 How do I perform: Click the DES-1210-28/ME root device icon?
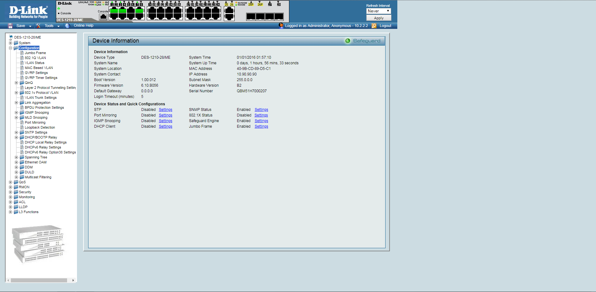pos(11,37)
